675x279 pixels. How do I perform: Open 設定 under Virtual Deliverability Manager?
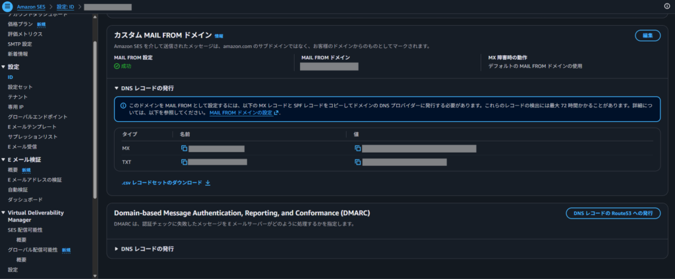tap(13, 270)
